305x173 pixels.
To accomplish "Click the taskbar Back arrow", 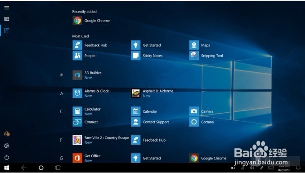I will point(24,168).
